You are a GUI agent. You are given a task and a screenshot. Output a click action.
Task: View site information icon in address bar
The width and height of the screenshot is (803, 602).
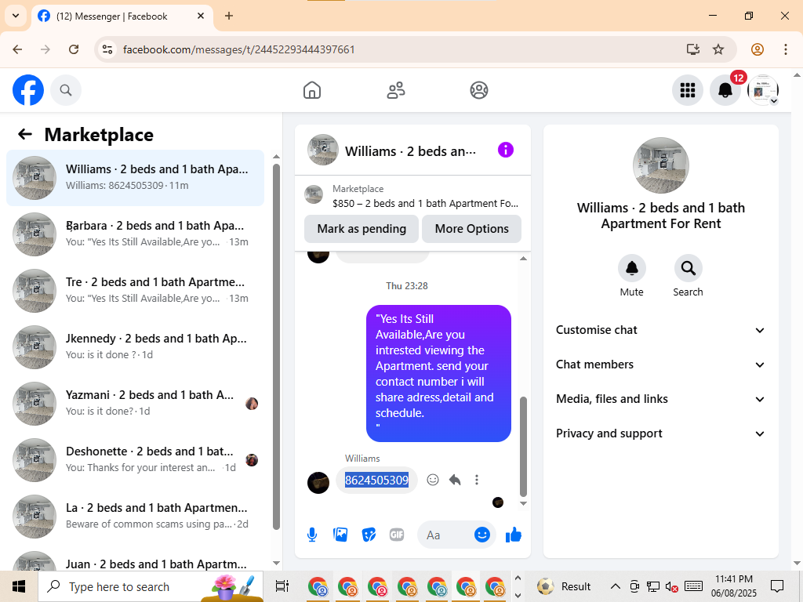107,49
